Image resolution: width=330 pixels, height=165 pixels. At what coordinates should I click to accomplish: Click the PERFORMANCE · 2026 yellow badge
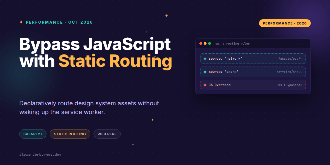(285, 23)
